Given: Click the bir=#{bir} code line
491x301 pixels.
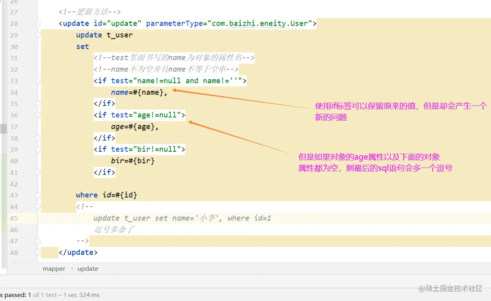Looking at the screenshot, I should pos(133,161).
